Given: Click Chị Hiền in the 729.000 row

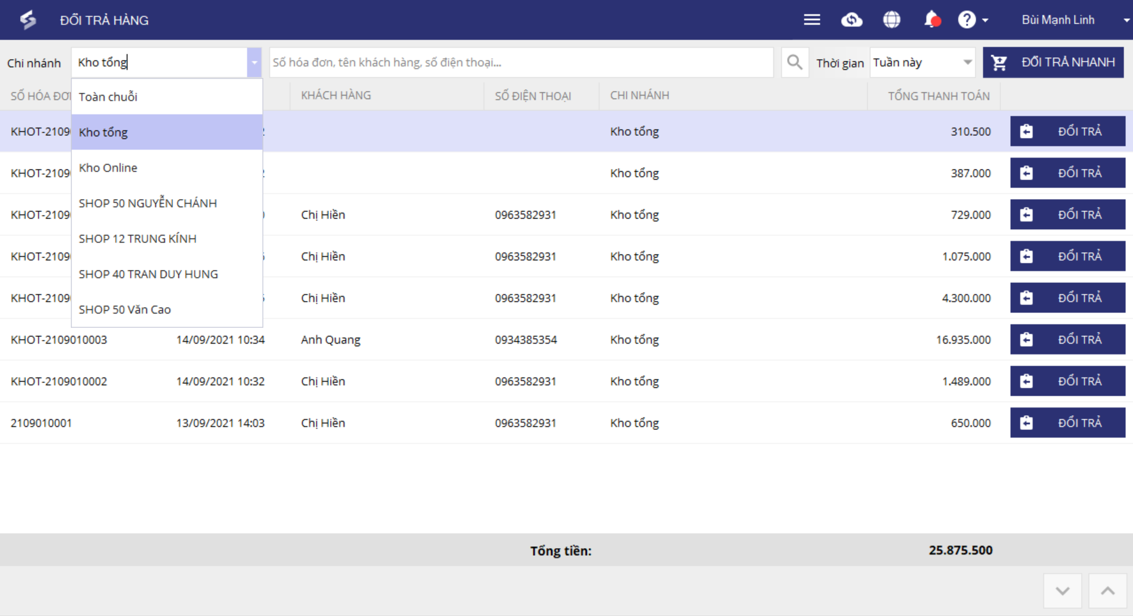Looking at the screenshot, I should pyautogui.click(x=323, y=215).
